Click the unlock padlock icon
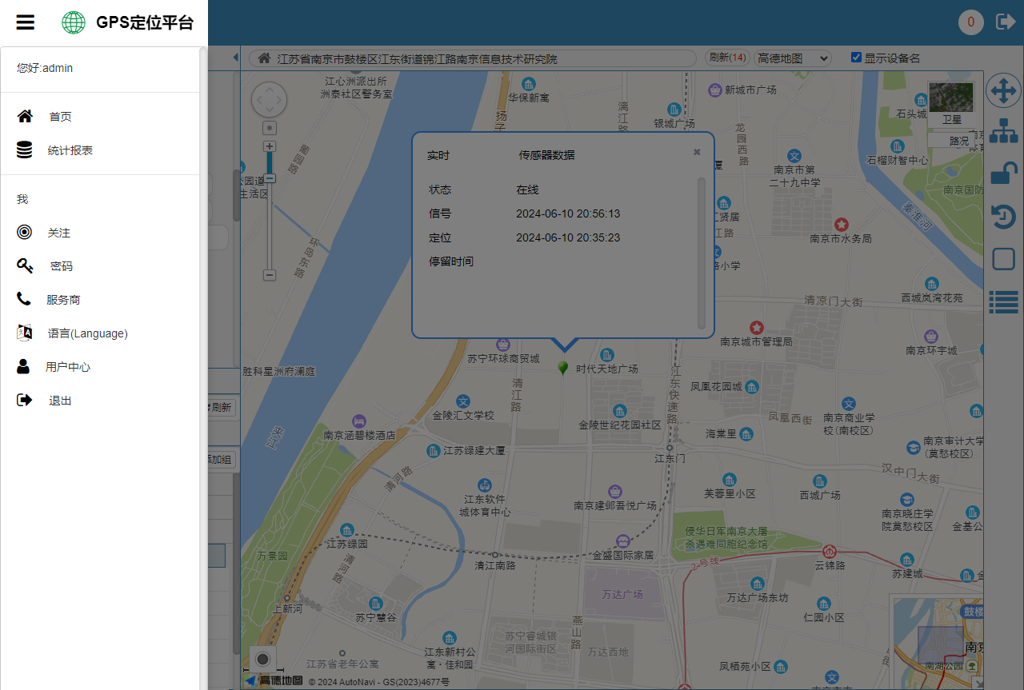1024x690 pixels. (1003, 173)
